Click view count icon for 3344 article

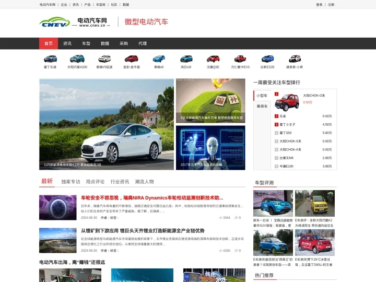point(220,218)
